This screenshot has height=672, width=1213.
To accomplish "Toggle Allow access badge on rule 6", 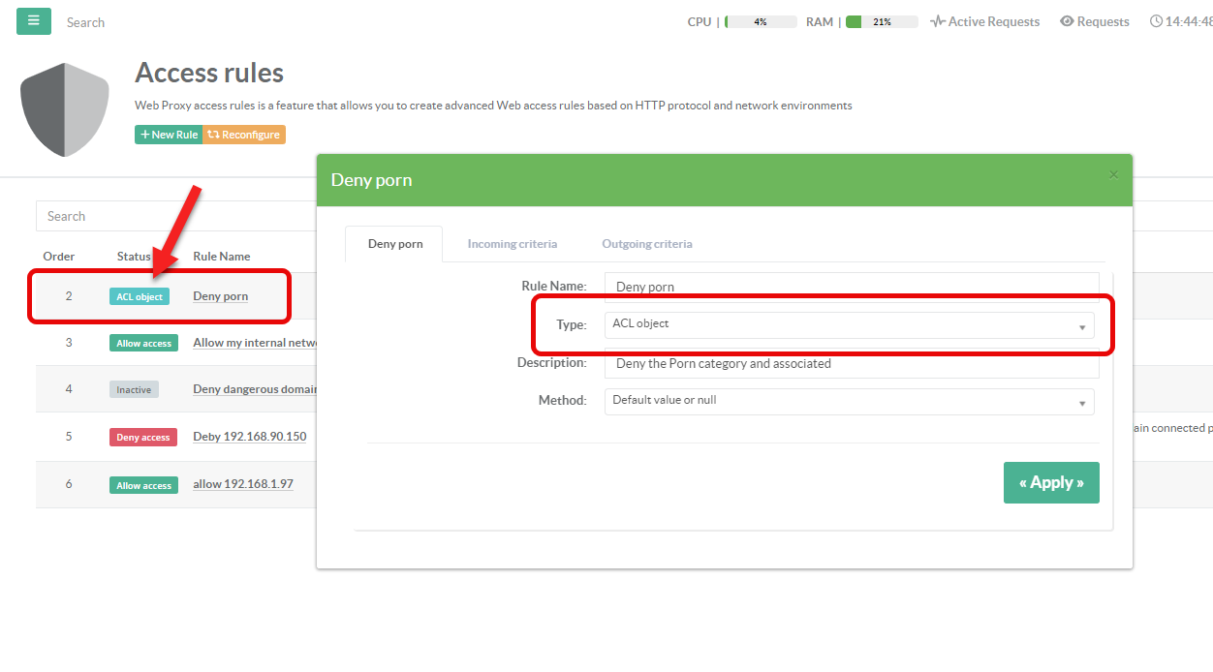I will click(x=143, y=486).
